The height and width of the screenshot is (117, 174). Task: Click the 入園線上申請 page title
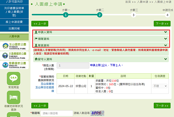coord(48,4)
